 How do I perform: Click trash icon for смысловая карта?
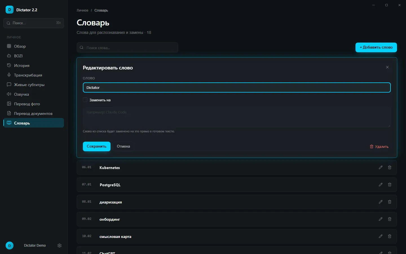point(390,236)
